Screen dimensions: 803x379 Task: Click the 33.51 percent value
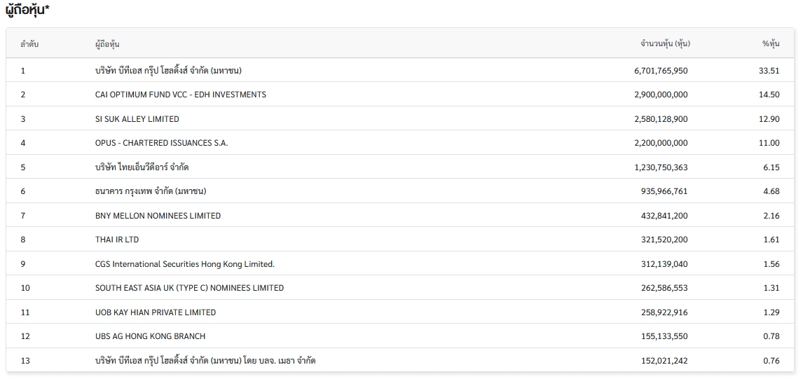click(x=769, y=71)
